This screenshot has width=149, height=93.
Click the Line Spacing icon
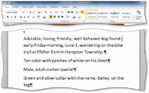click(x=67, y=17)
